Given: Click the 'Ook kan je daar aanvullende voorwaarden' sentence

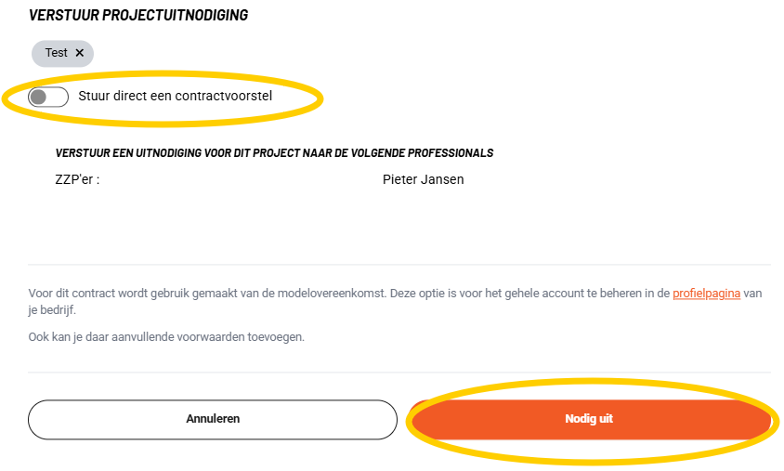Looking at the screenshot, I should (166, 336).
